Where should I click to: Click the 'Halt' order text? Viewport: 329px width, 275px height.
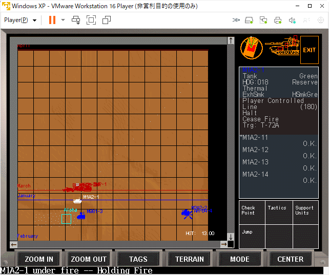tap(250, 113)
